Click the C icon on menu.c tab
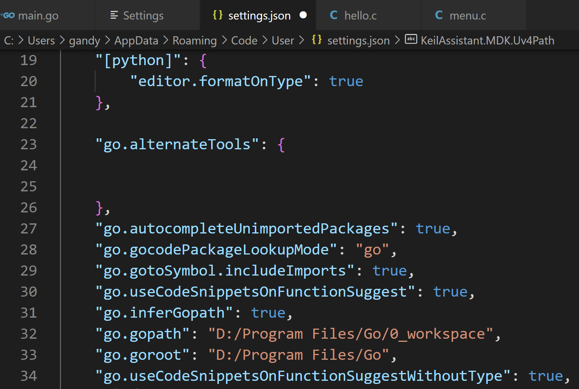The height and width of the screenshot is (389, 579). point(439,15)
